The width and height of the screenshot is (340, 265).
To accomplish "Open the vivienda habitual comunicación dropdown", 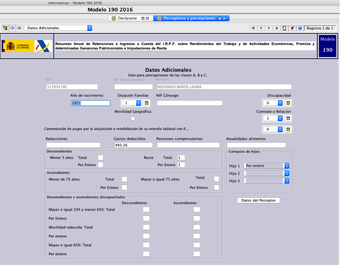I will coord(273,129).
